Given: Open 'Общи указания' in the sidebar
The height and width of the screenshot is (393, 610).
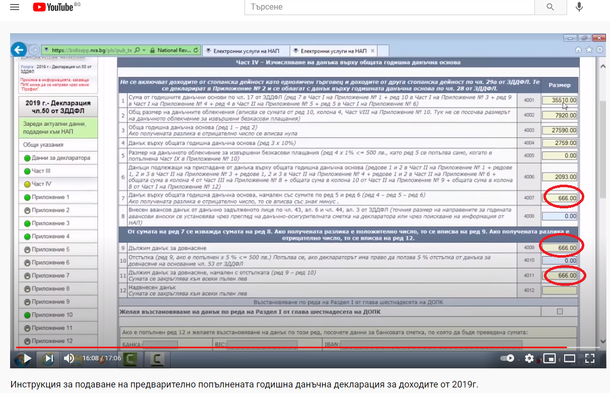Looking at the screenshot, I should (x=58, y=145).
